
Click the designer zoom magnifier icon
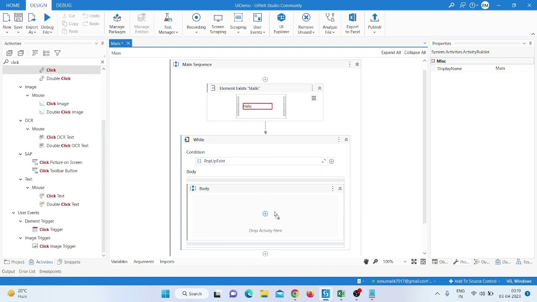pos(375,262)
